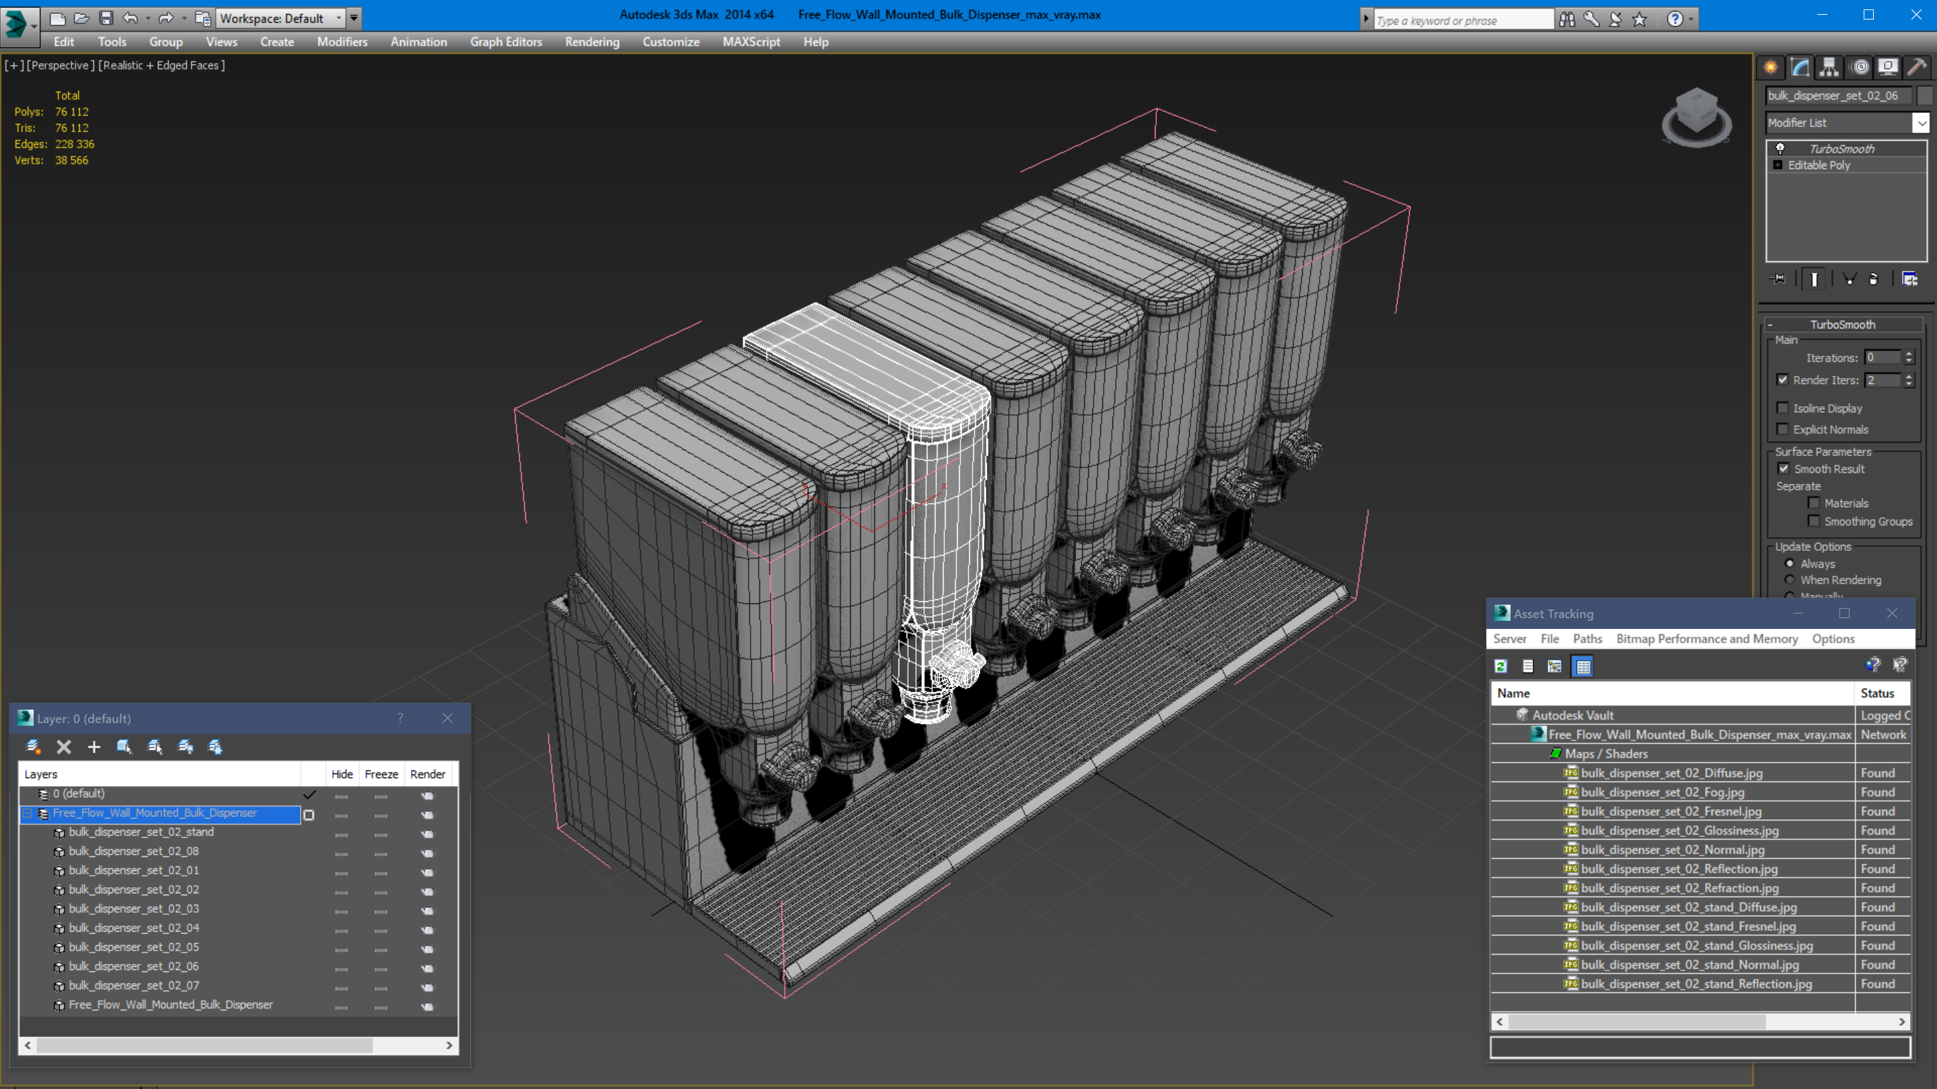Click the Render Iters spinner arrows
This screenshot has height=1089, width=1937.
point(1909,381)
